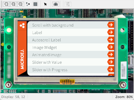This screenshot has width=134, height=100.
Task: Select the arrow pointer tool
Action: point(45,4)
